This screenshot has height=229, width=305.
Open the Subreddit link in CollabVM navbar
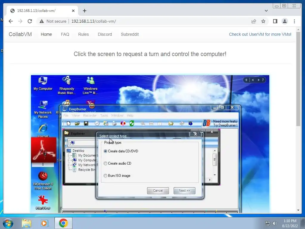(x=130, y=34)
